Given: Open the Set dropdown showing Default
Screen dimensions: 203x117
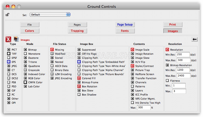Looking at the screenshot, I should (50, 15).
